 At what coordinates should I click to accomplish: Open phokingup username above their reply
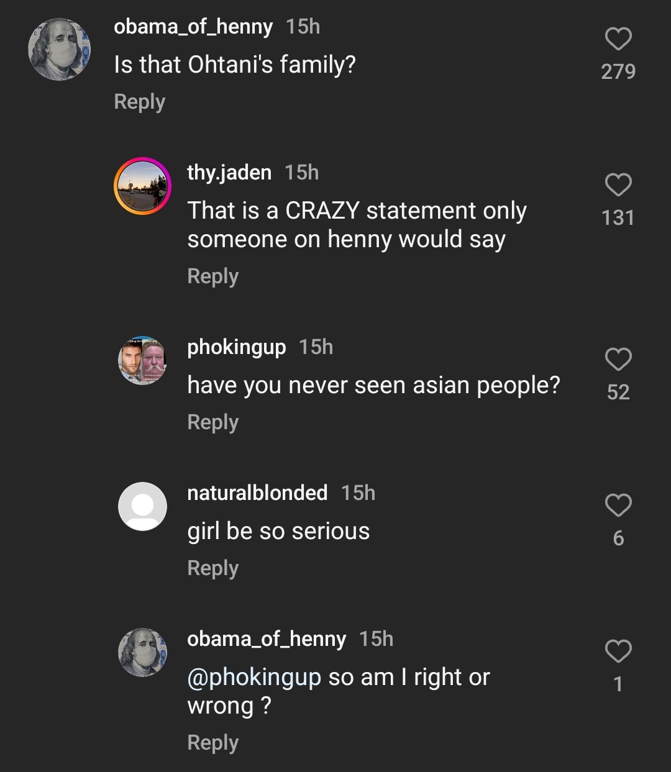237,347
